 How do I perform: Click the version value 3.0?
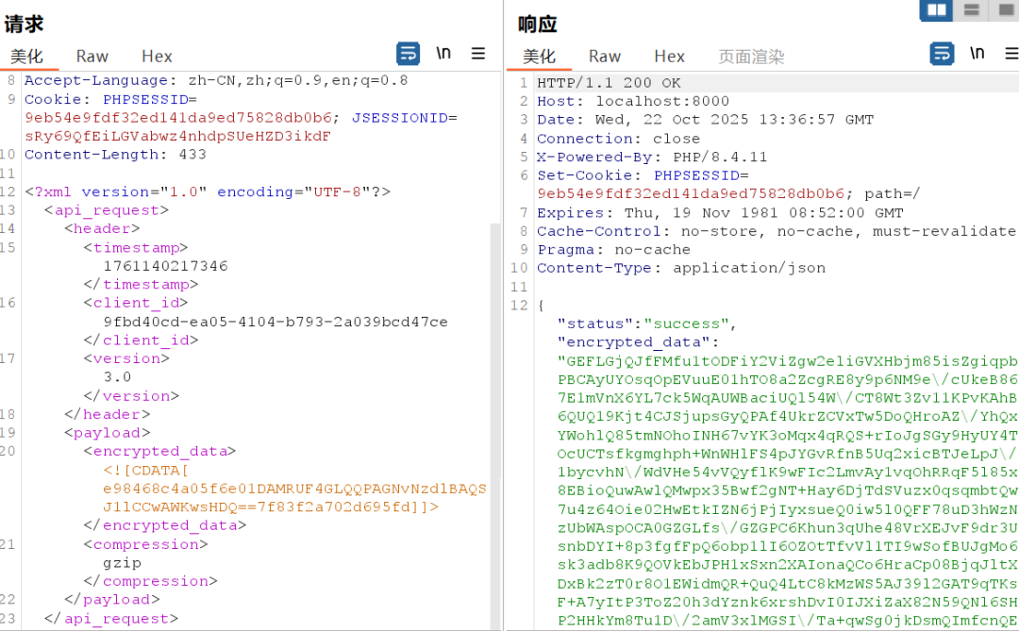(118, 377)
